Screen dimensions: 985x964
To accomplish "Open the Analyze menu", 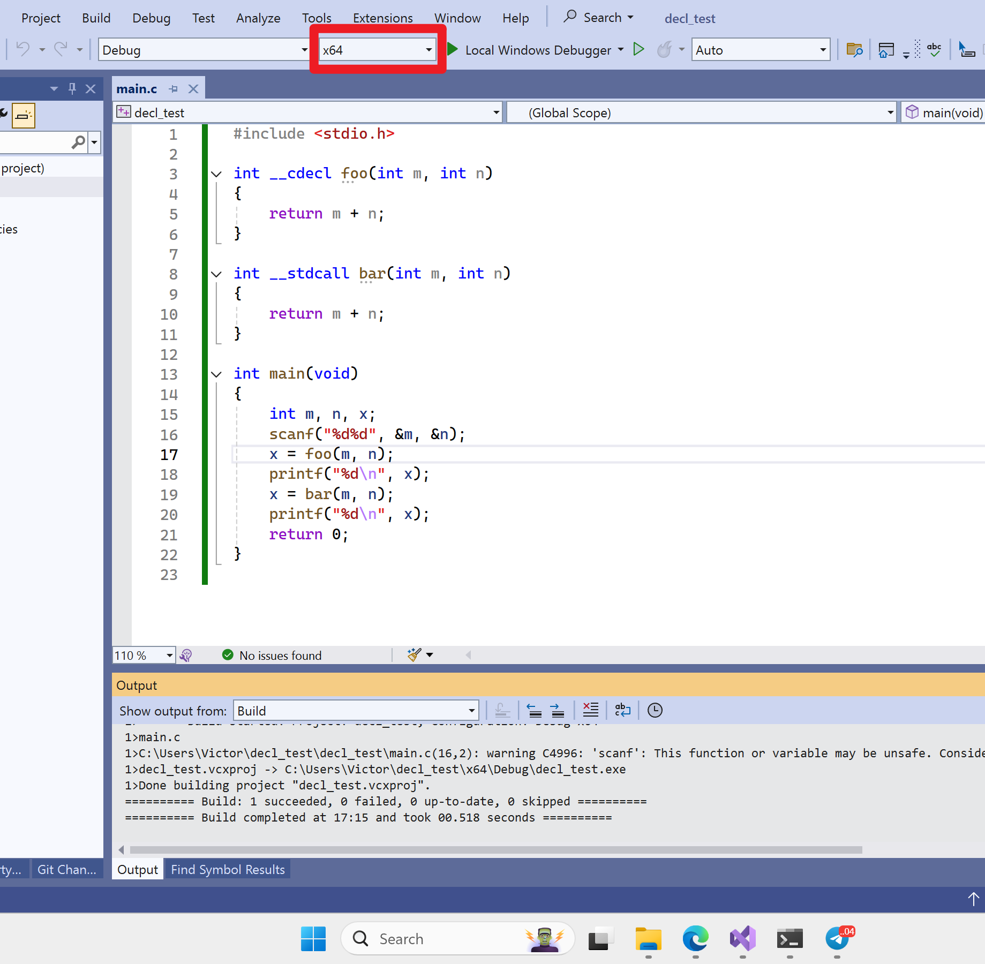I will coord(258,18).
